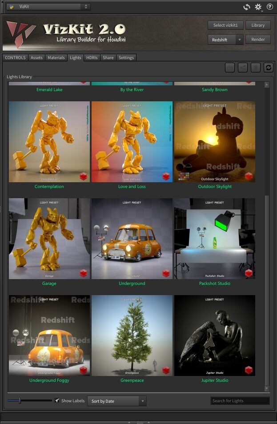Click the thumbnail size slider handle
The height and width of the screenshot is (424, 277).
[x=20, y=400]
